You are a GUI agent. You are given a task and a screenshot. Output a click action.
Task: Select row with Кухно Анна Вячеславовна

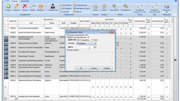click(87, 29)
